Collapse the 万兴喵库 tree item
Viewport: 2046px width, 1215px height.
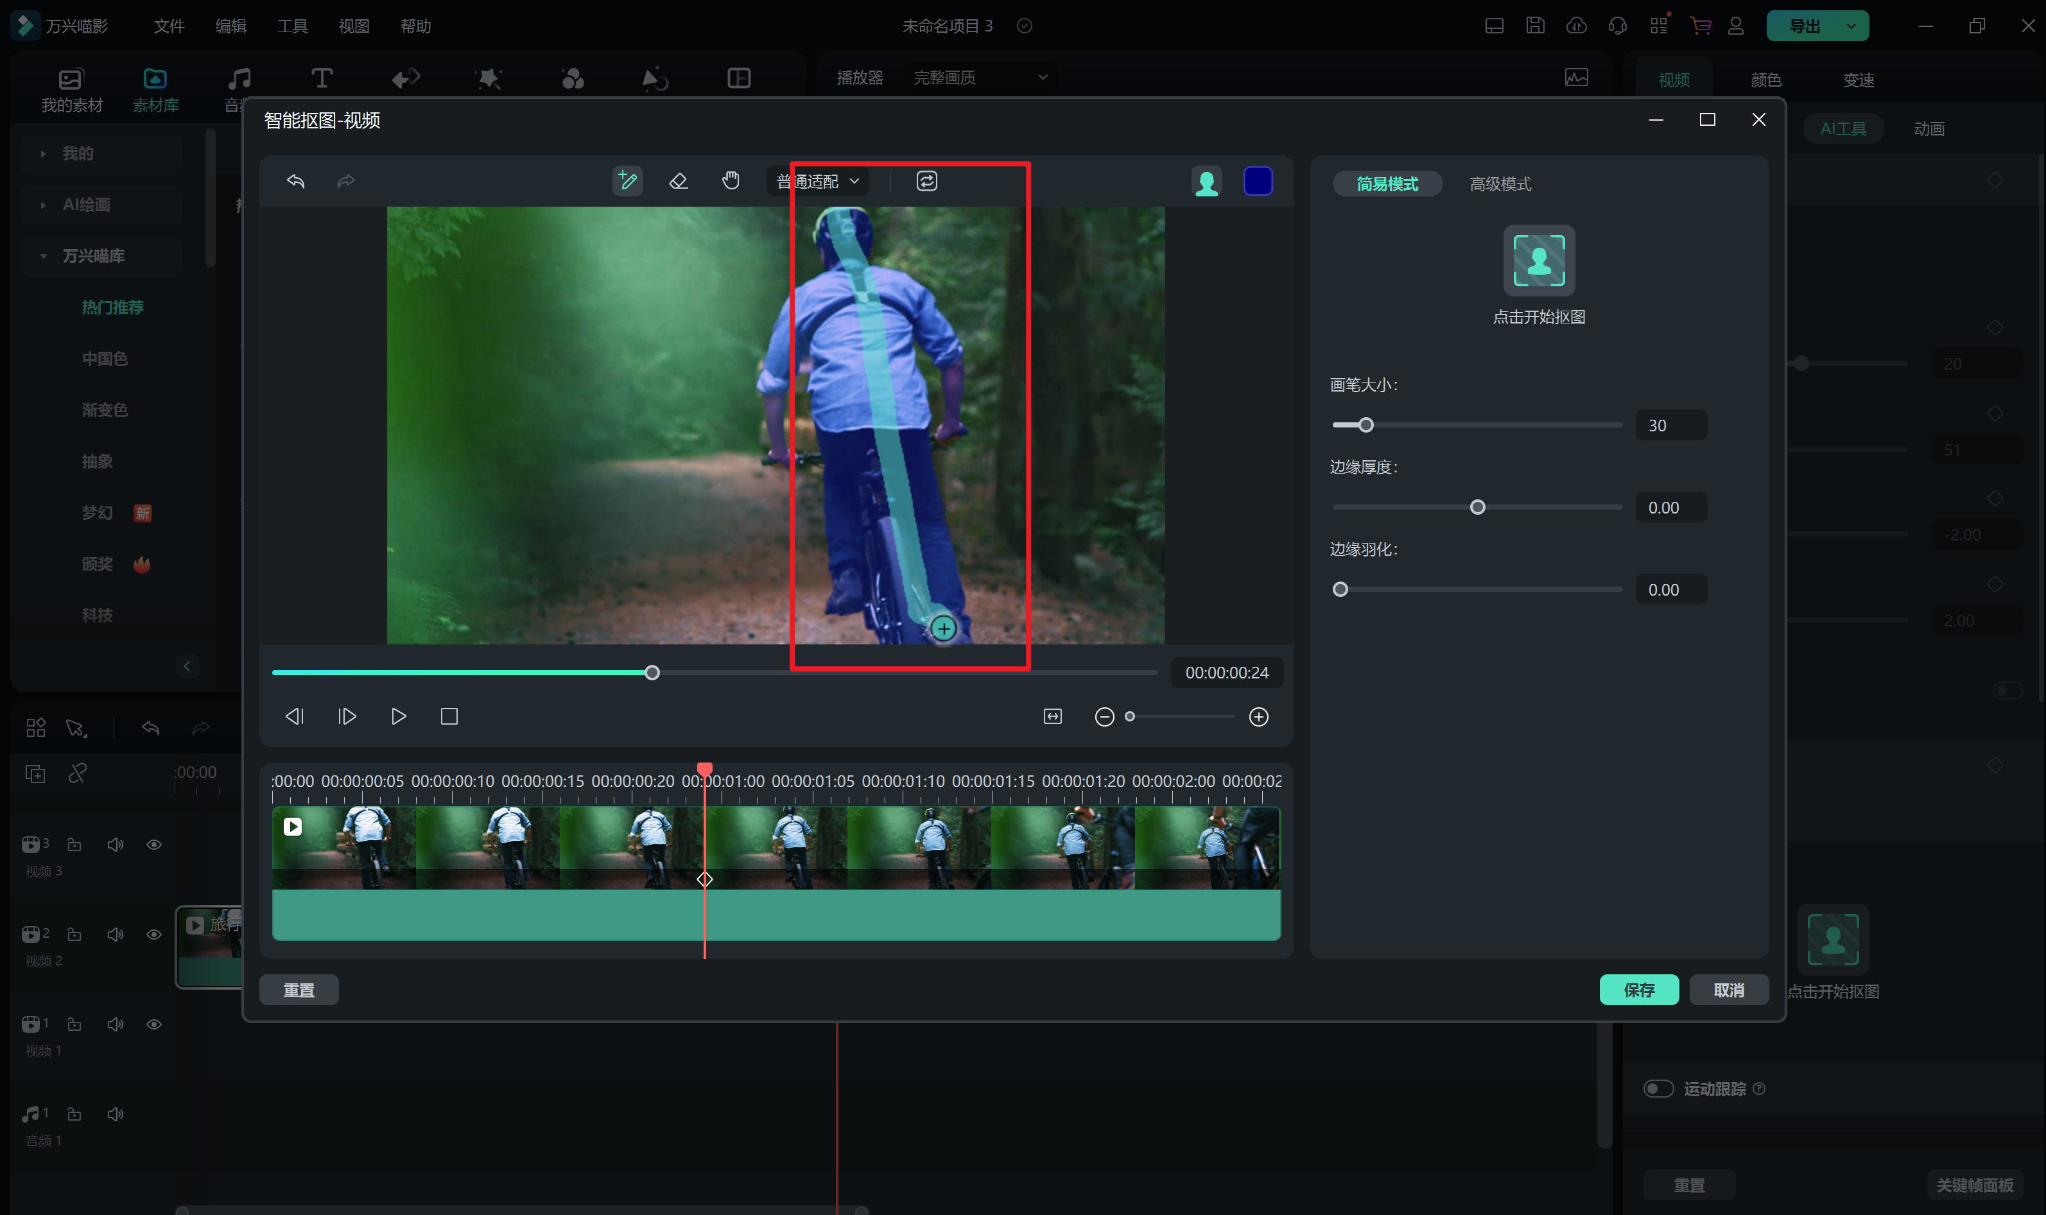coord(42,256)
